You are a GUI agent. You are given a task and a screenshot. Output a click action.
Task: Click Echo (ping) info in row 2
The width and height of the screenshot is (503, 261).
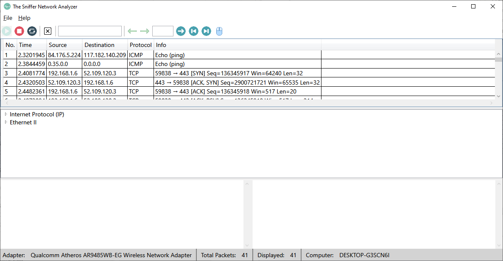(x=238, y=64)
